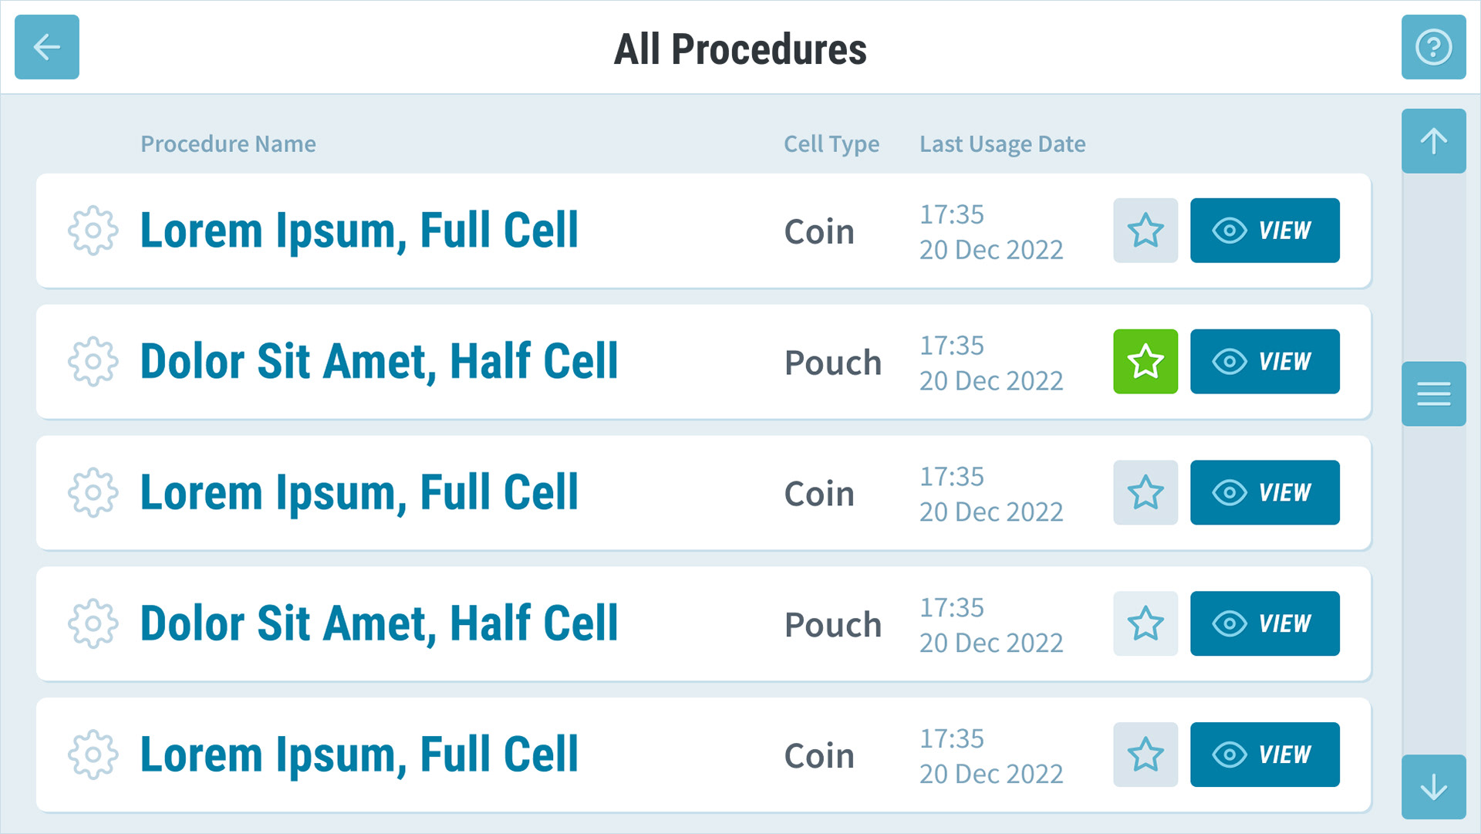The image size is (1481, 834).
Task: Mark the last Coin procedure as favorite
Action: pyautogui.click(x=1145, y=755)
